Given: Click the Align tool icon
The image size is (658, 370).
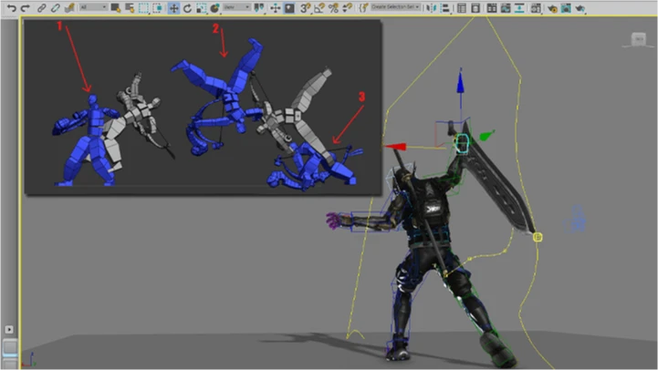Looking at the screenshot, I should (x=445, y=8).
